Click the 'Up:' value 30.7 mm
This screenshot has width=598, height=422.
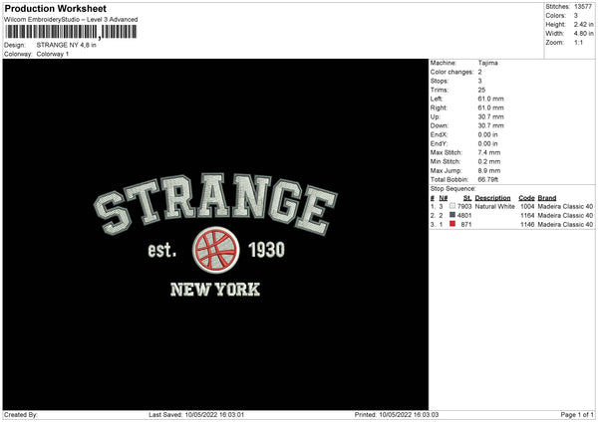pyautogui.click(x=490, y=116)
